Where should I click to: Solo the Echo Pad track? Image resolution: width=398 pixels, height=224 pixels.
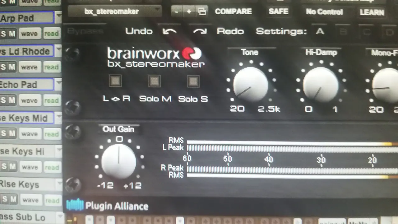[x=3, y=100]
